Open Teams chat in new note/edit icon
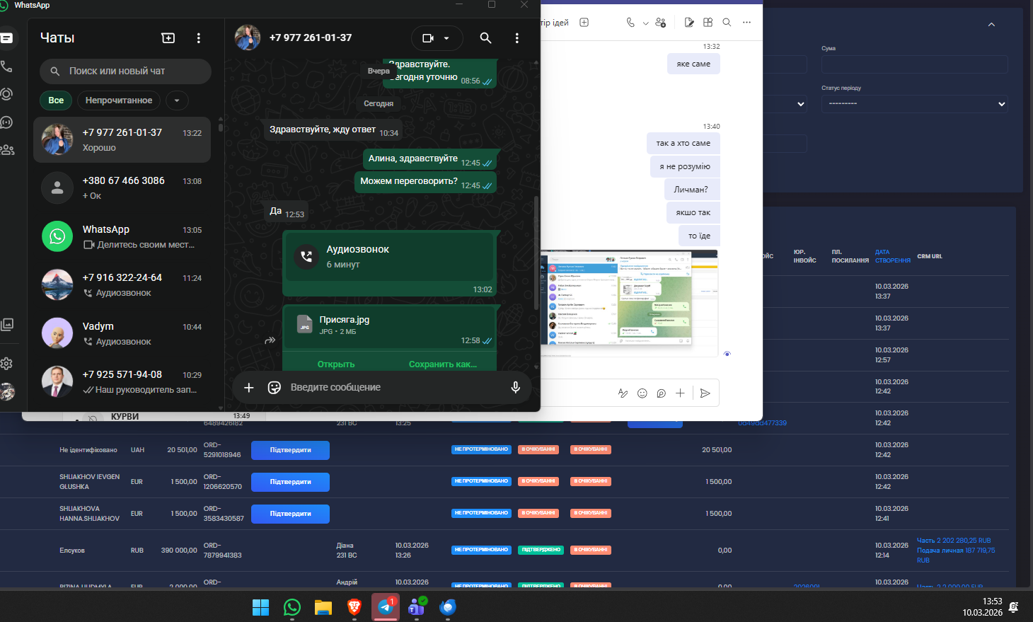The width and height of the screenshot is (1033, 622). point(689,23)
